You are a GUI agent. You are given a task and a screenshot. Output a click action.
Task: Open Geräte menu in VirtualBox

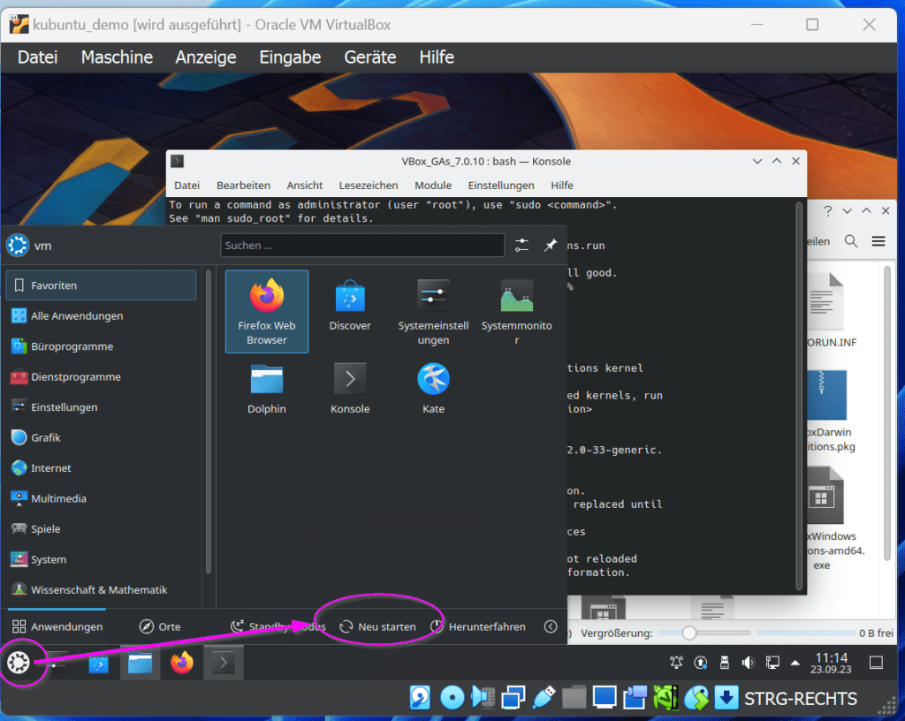click(x=370, y=57)
